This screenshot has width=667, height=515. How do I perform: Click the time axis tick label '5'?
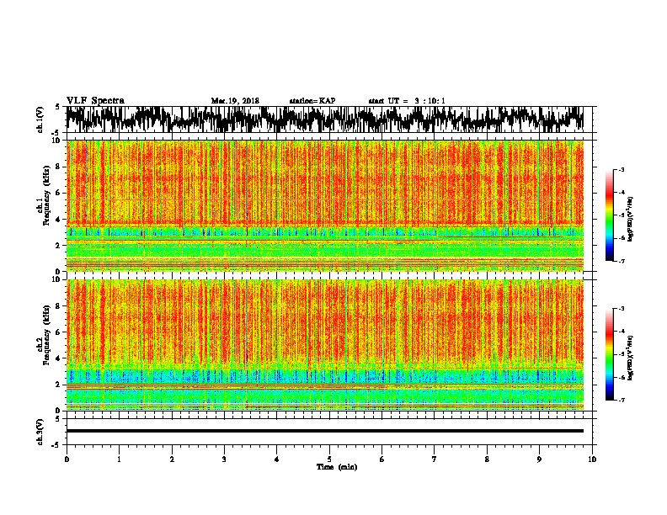tap(329, 459)
